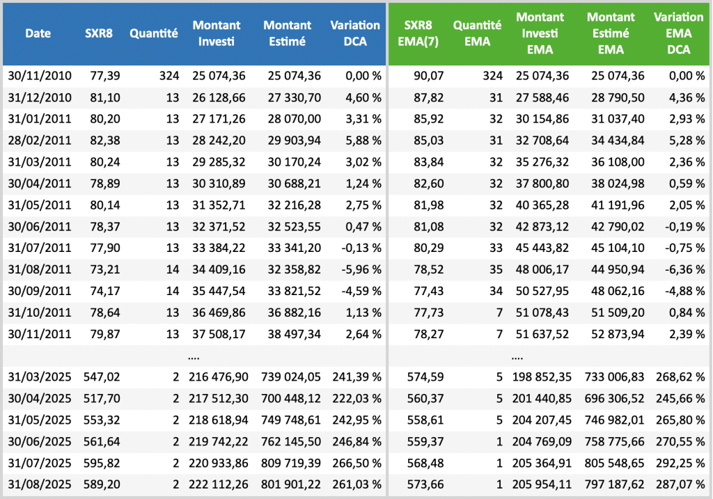Click the 287,07 % EMA variation cell
This screenshot has width=713, height=499.
680,485
